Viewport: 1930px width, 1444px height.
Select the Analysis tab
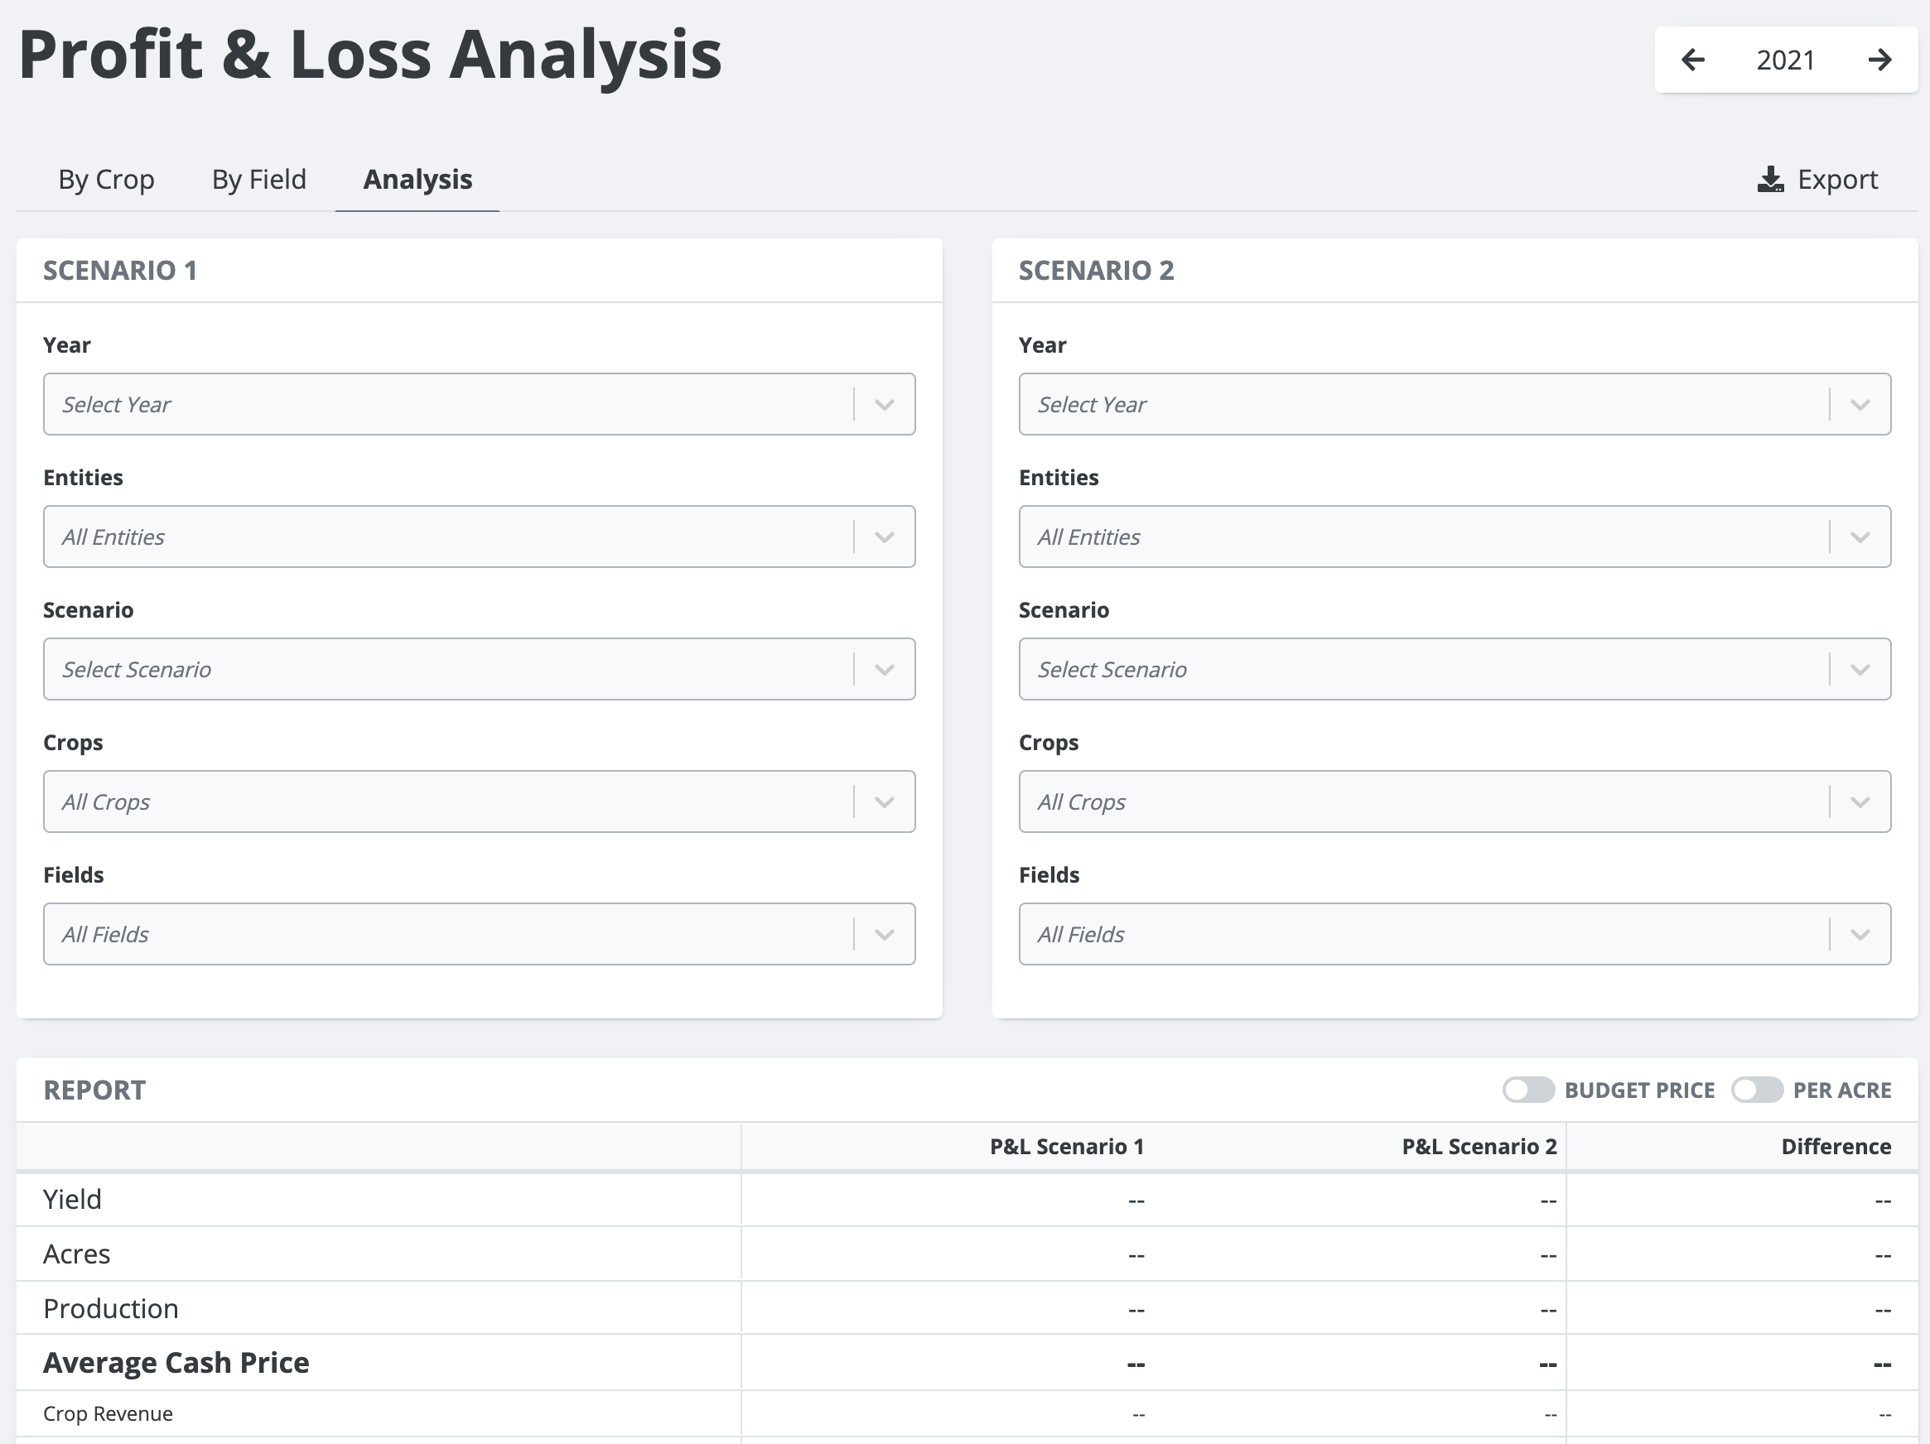[x=417, y=180]
